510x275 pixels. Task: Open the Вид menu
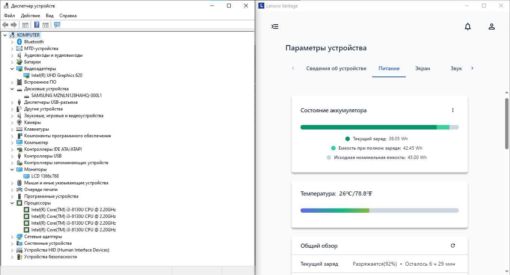(x=50, y=16)
